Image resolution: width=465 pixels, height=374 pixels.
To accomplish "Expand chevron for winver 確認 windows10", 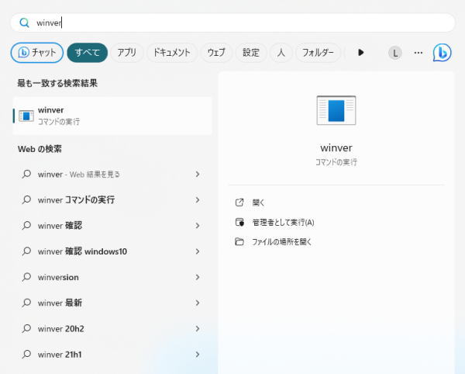I will (x=198, y=251).
